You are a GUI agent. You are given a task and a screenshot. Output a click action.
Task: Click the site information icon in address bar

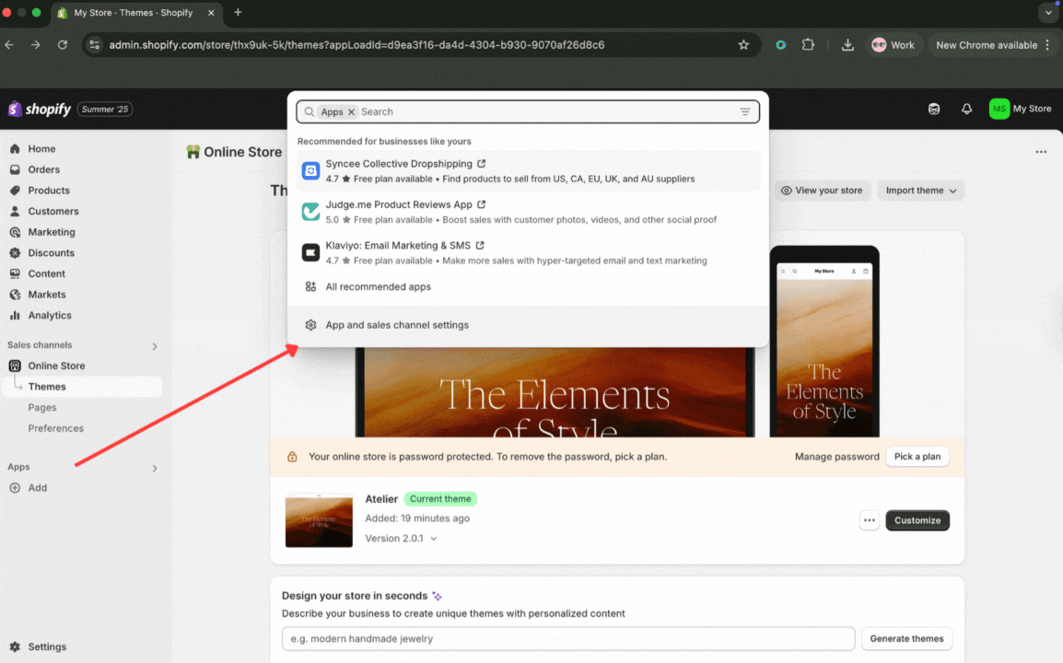pos(95,45)
